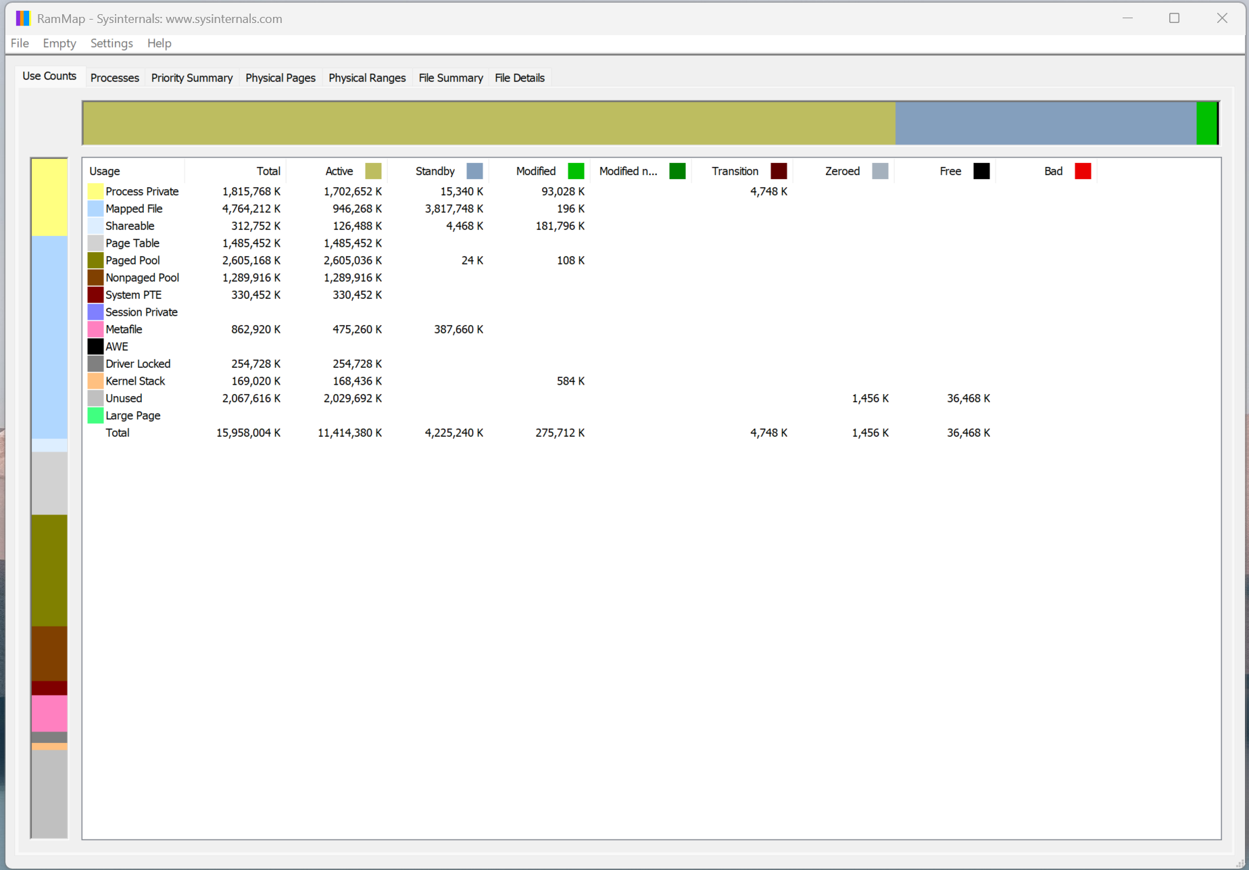Click the Metafile pink swatch
Screen dimensions: 1249x870
[x=95, y=329]
